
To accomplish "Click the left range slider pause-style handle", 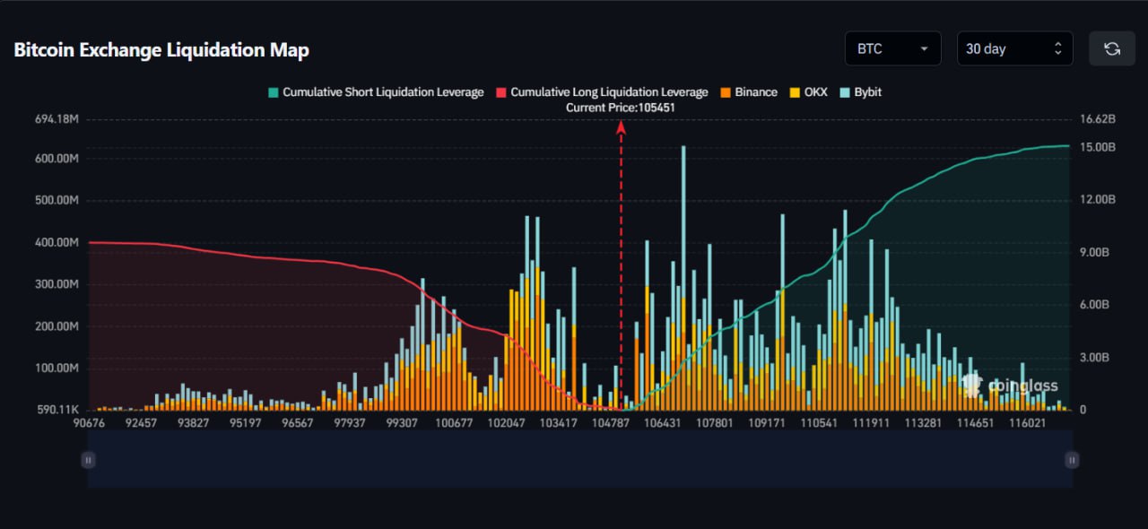I will point(88,459).
